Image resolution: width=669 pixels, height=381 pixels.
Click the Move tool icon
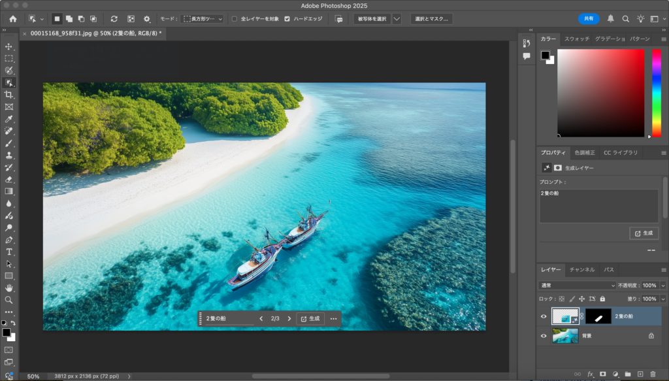pyautogui.click(x=9, y=47)
